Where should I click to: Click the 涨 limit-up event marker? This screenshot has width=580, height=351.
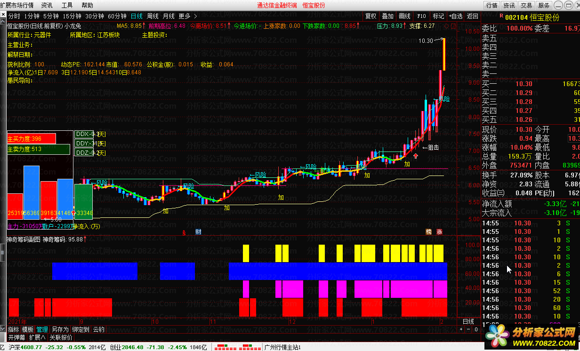[439, 231]
